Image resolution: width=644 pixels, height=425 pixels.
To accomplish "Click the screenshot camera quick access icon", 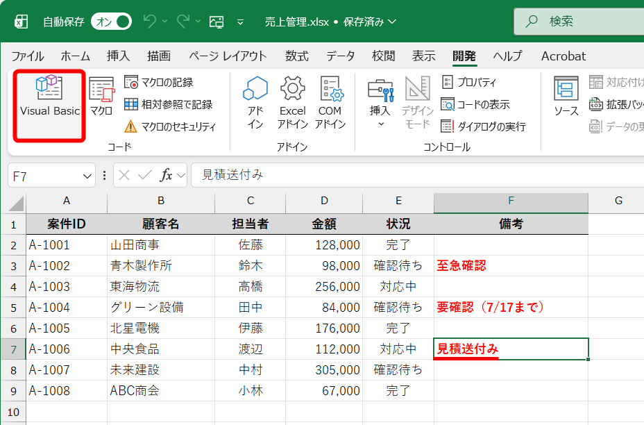I will coord(217,22).
